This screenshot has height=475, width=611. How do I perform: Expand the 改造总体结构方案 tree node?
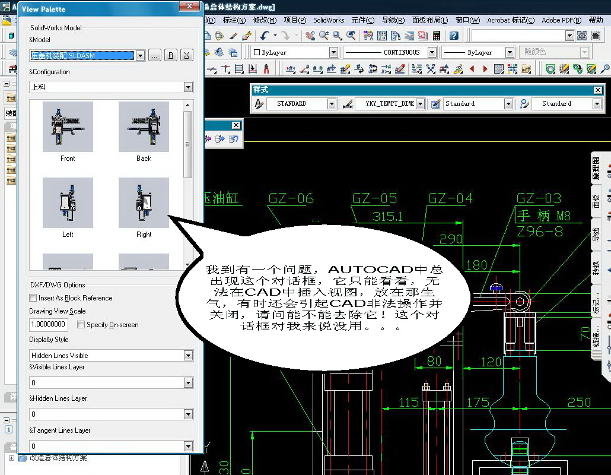click(11, 458)
